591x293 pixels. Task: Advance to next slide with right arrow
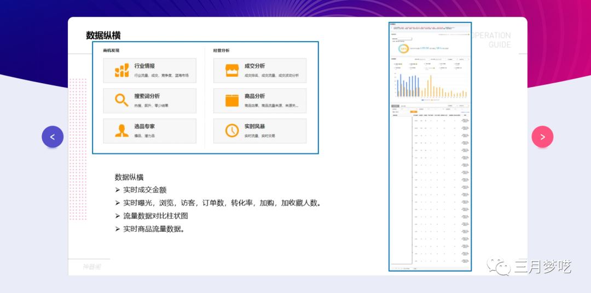point(542,137)
